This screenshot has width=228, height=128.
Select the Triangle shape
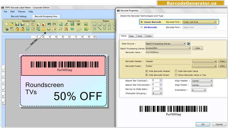109,24
